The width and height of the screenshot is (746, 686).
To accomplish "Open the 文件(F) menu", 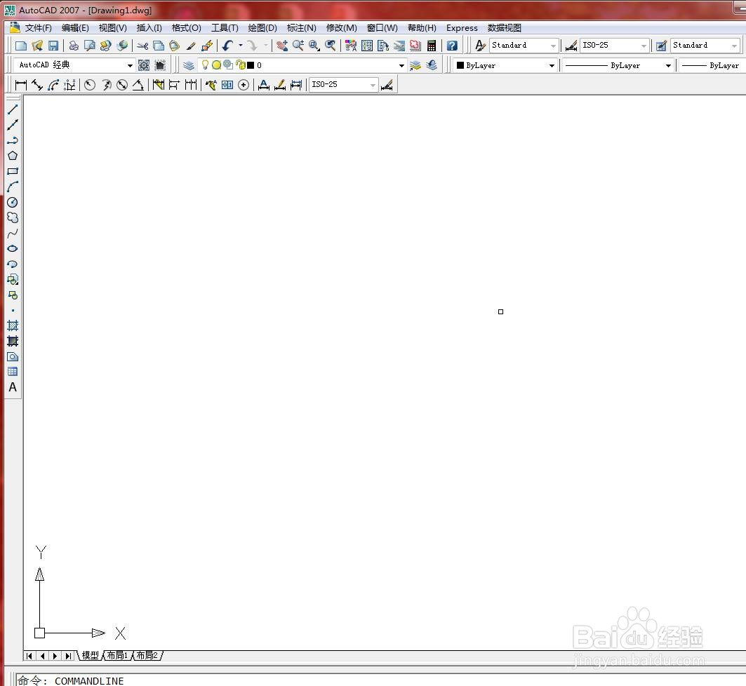I will 38,28.
